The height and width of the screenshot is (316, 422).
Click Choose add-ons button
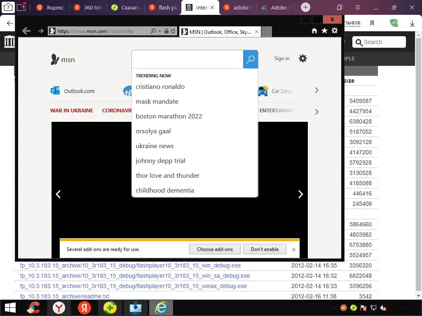tap(215, 249)
